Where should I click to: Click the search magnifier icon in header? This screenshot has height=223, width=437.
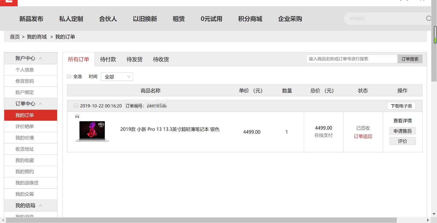(428, 18)
